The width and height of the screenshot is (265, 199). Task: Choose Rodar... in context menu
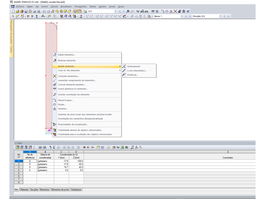(x=87, y=105)
